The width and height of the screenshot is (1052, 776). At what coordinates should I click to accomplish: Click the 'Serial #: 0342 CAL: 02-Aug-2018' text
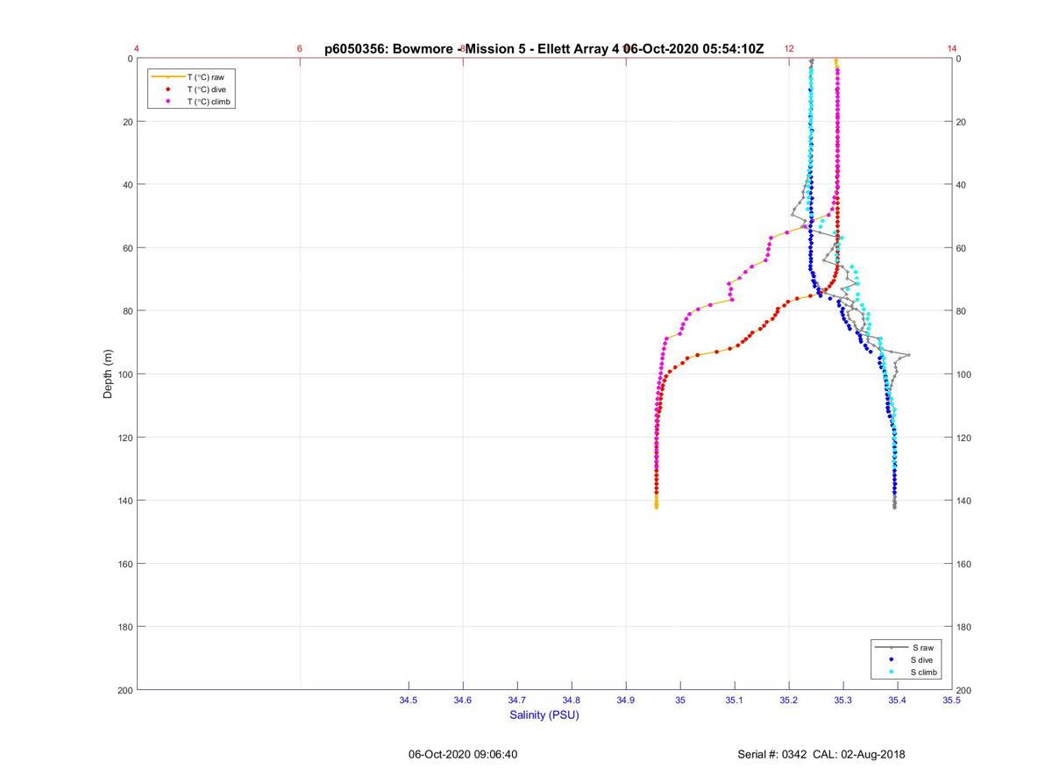821,754
